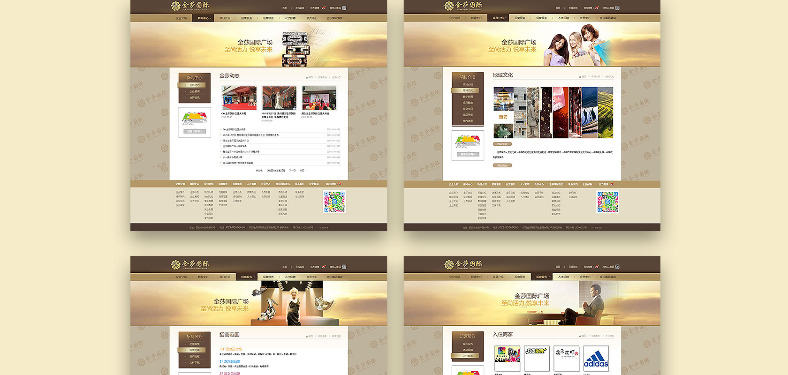Click the 西安历史 pill button
Image resolution: width=788 pixels, height=375 pixels.
click(502, 165)
